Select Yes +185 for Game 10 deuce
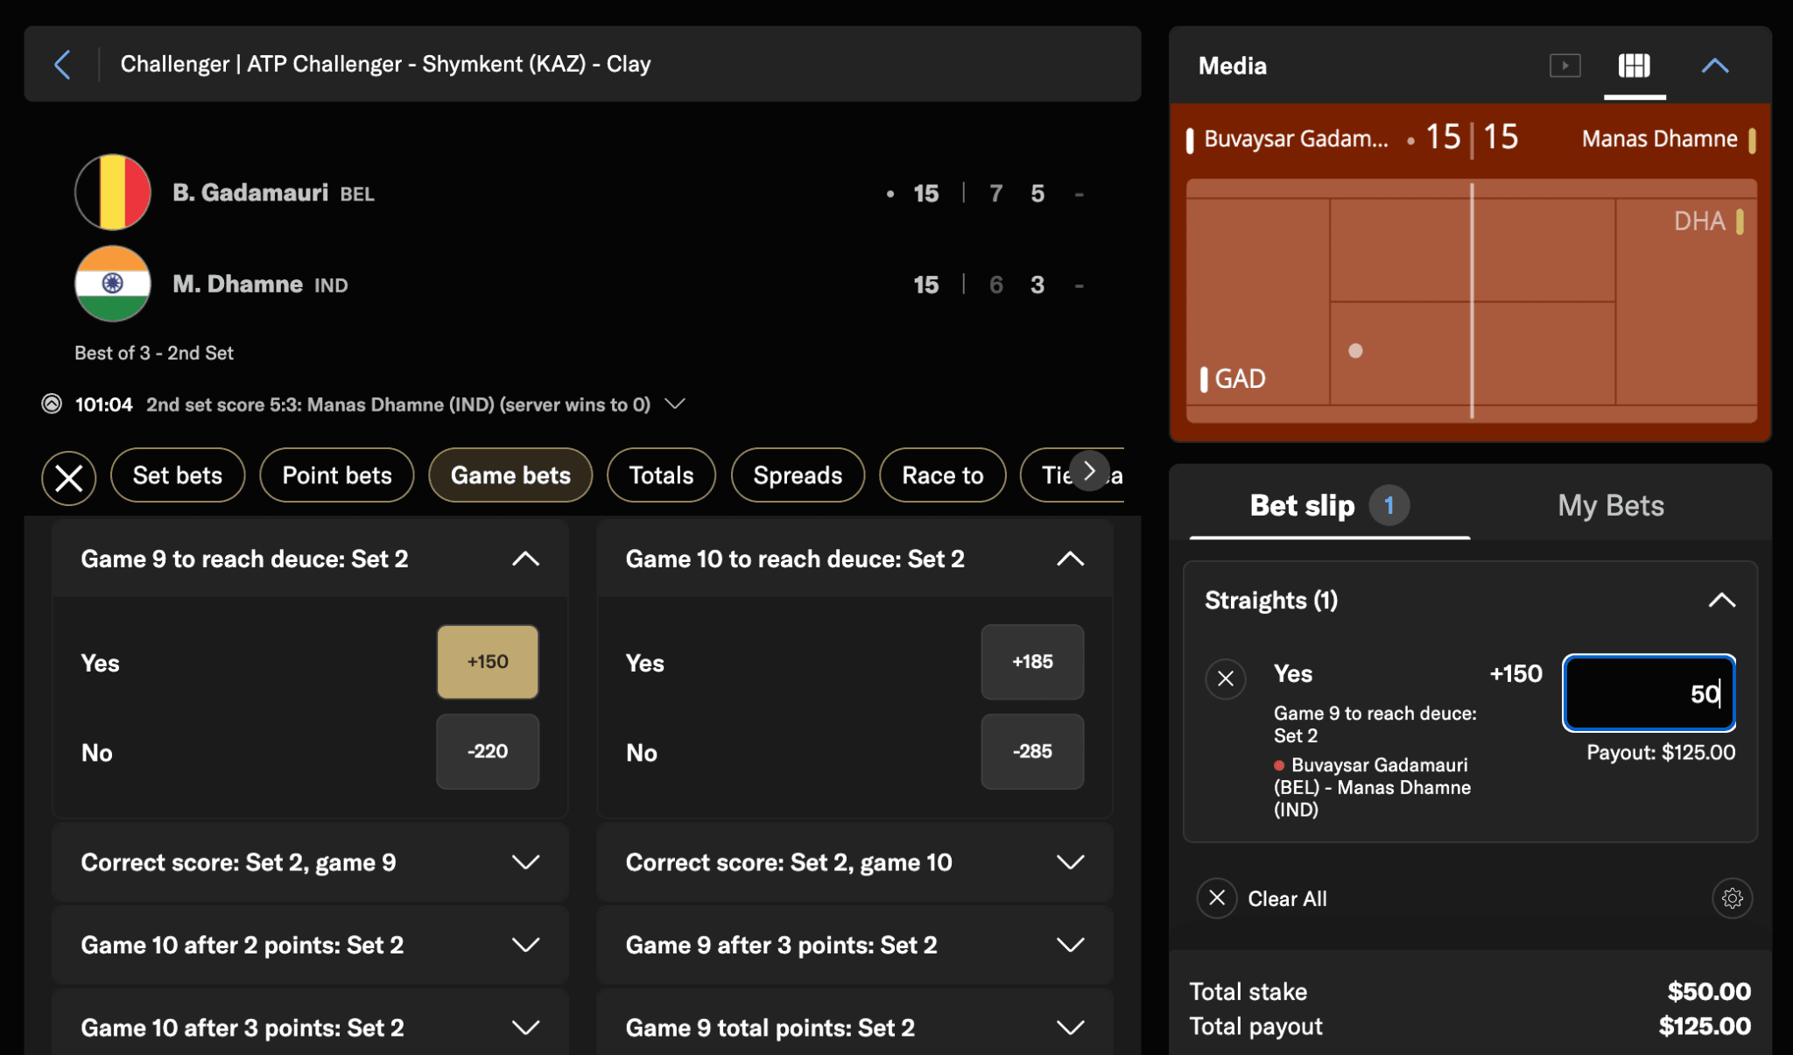Viewport: 1793px width, 1055px height. [x=1032, y=662]
